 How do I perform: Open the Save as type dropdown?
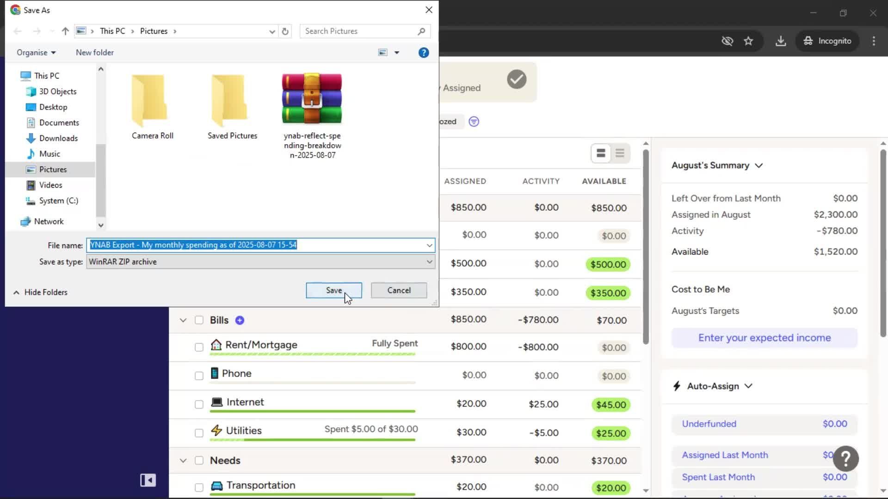point(260,262)
